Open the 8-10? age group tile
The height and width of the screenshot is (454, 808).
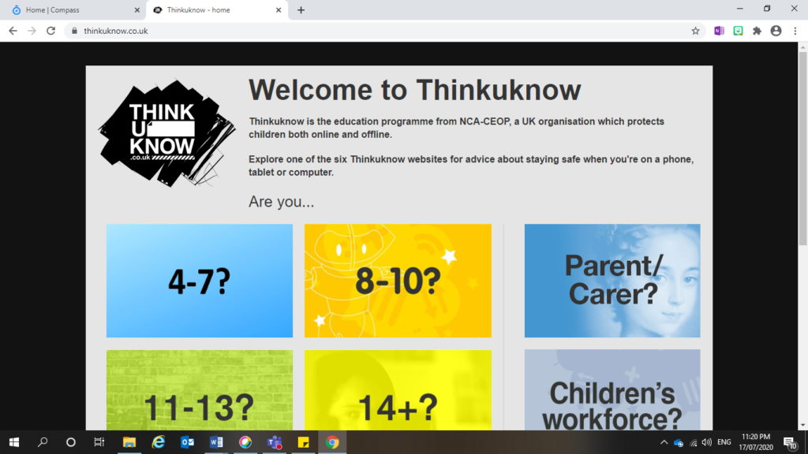pyautogui.click(x=398, y=281)
